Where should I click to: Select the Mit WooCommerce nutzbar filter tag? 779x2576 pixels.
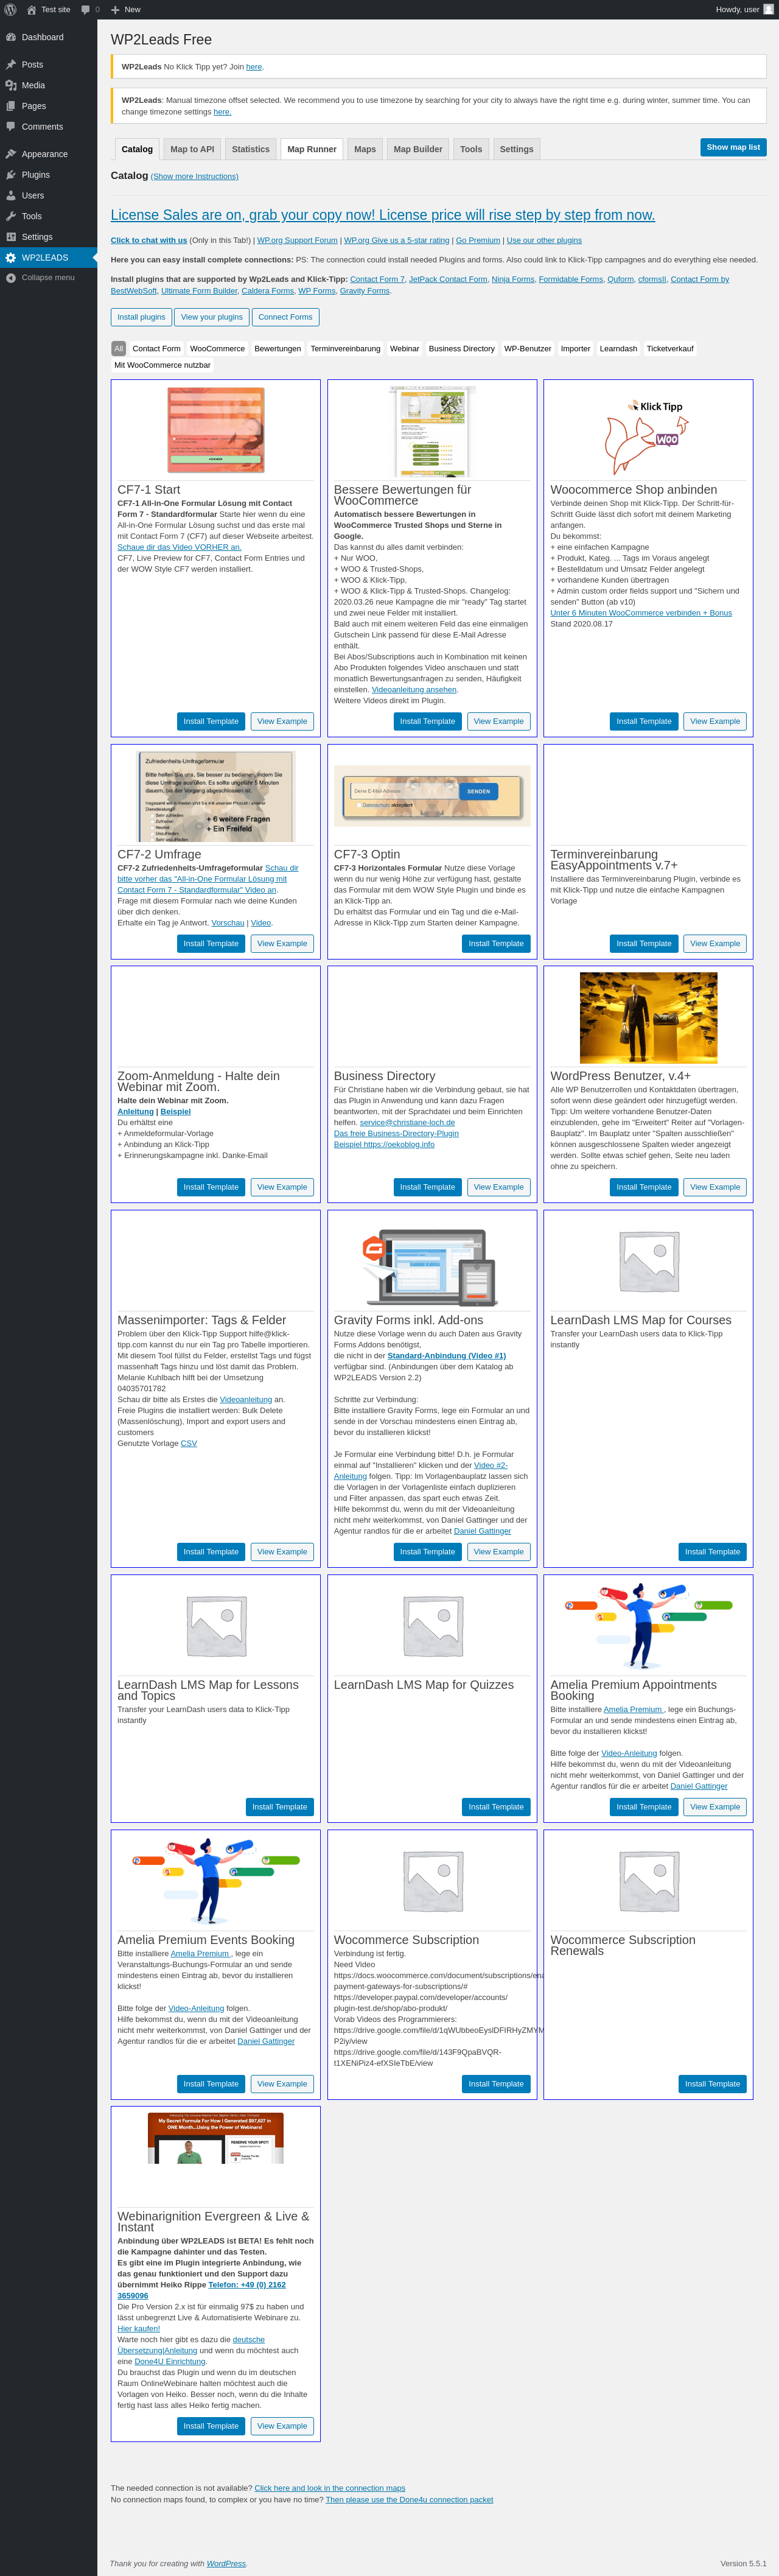click(162, 365)
